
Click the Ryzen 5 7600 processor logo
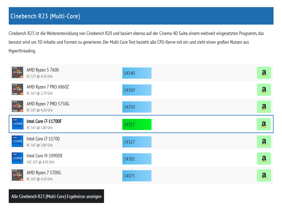[17, 72]
